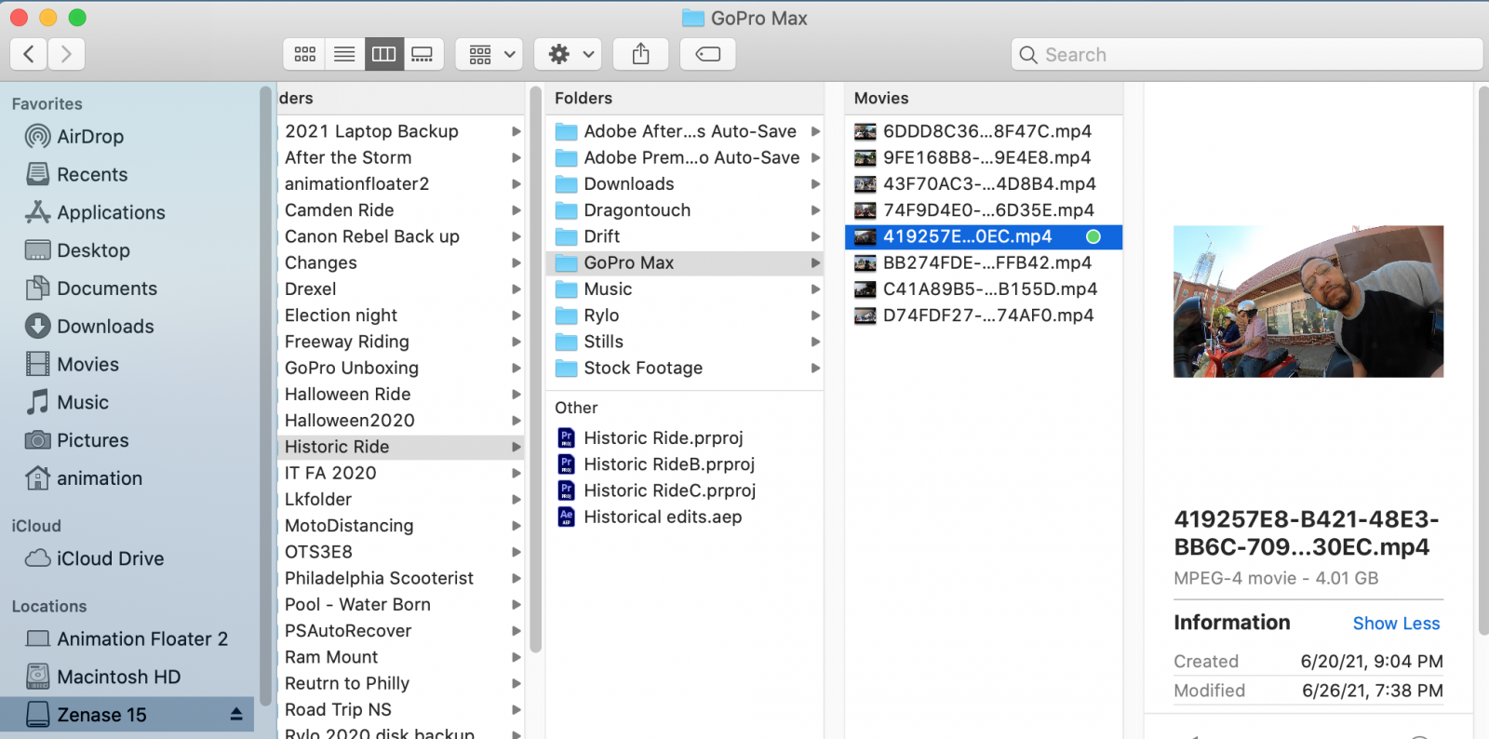This screenshot has height=739, width=1489.
Task: Open AirDrop from the sidebar
Action: 89,137
